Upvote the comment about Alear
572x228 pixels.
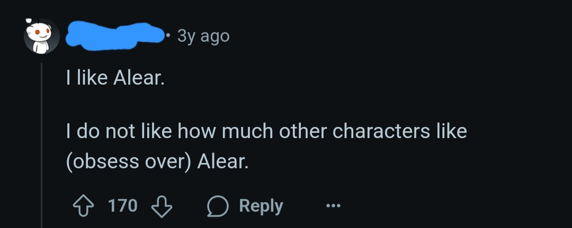83,206
